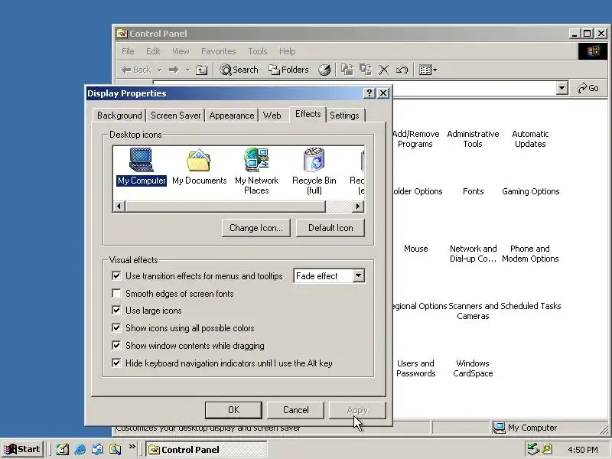The height and width of the screenshot is (459, 612).
Task: Open the Back history dropdown arrow
Action: (160, 70)
